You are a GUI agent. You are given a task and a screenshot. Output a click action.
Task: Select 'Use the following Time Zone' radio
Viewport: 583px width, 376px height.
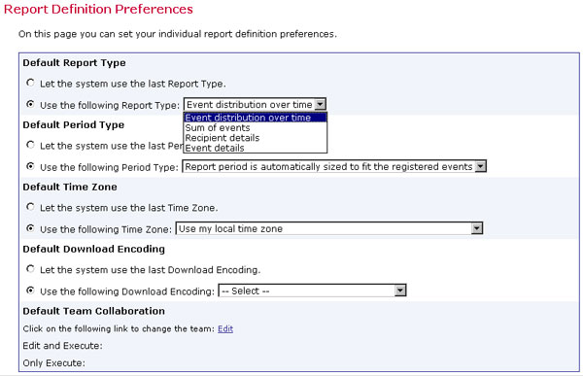(30, 228)
